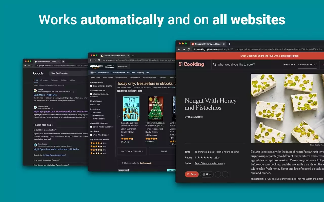The height and width of the screenshot is (202, 324).
Task: Go back in the NYT Cooking window
Action: click(x=179, y=49)
